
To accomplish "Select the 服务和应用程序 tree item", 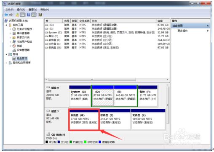I will [x=21, y=63].
